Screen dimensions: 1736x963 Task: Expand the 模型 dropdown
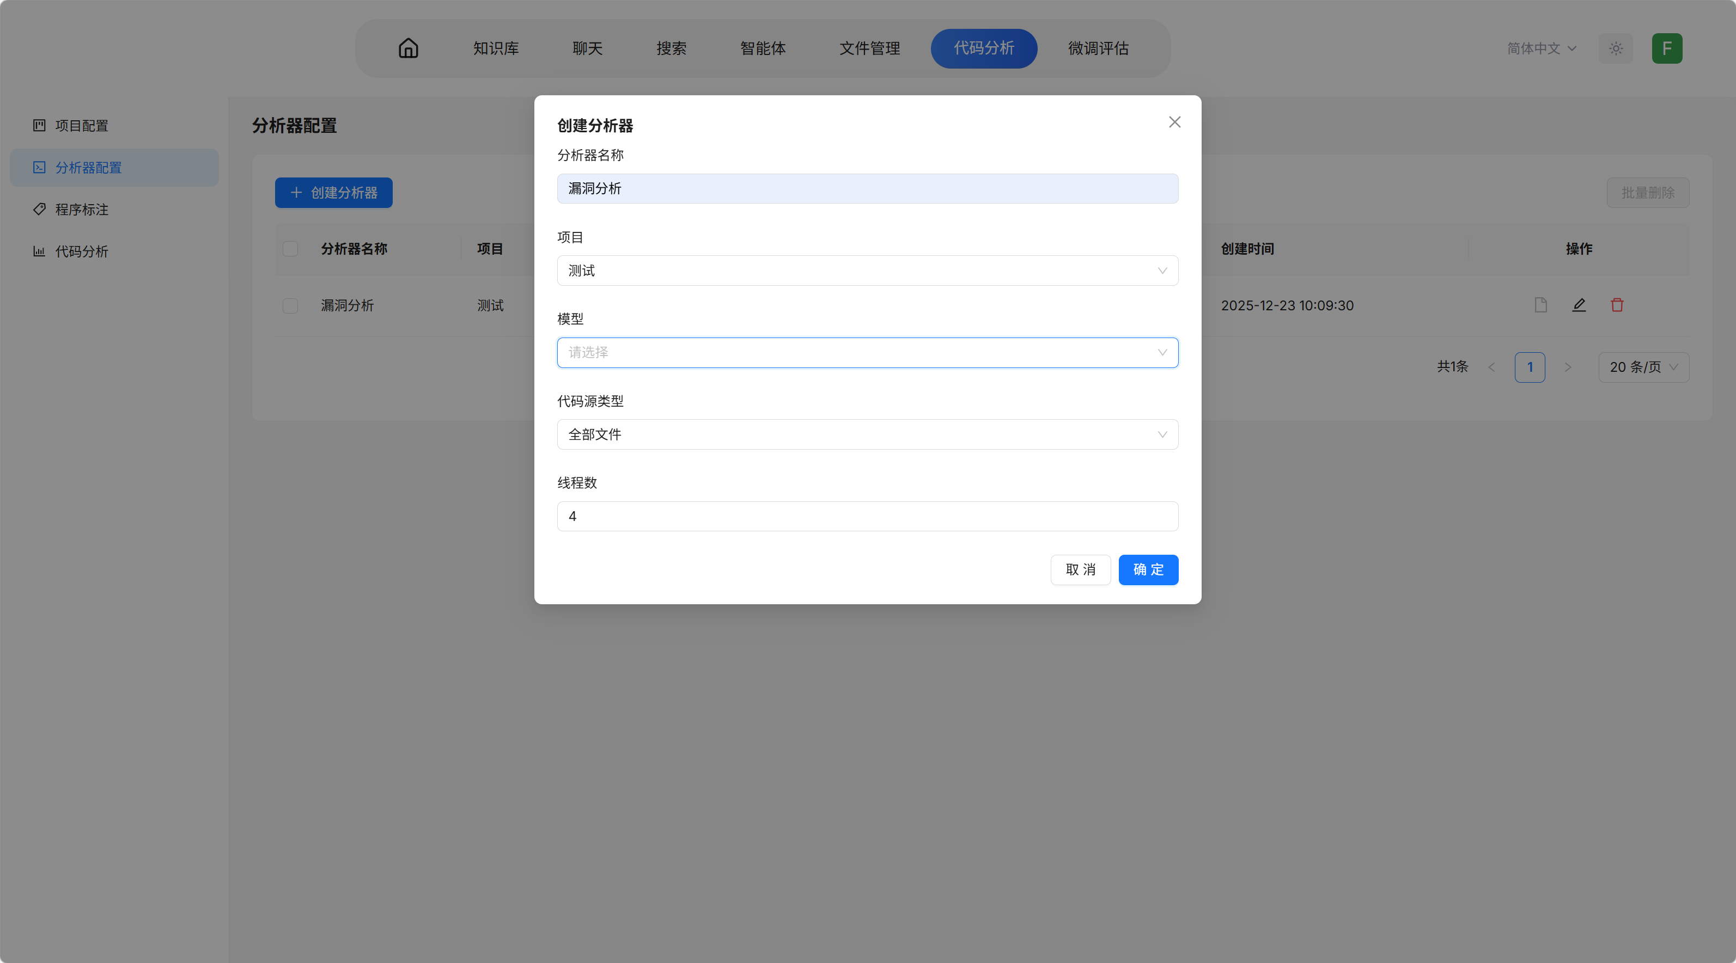[x=867, y=352]
